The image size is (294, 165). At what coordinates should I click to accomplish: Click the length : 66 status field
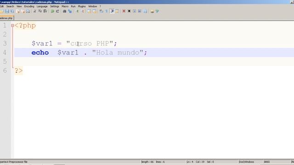[147, 162]
